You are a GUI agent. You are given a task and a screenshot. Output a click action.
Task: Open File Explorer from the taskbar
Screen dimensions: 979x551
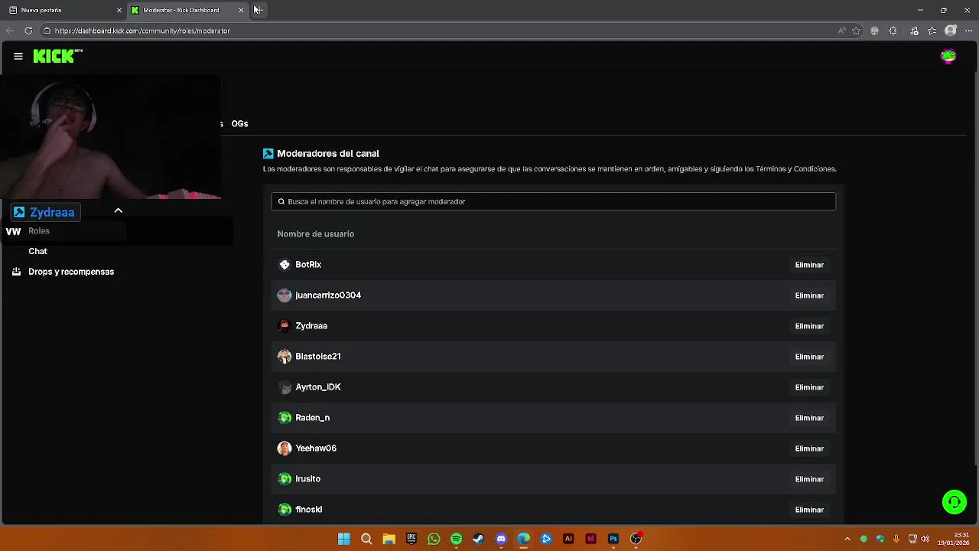pos(389,539)
